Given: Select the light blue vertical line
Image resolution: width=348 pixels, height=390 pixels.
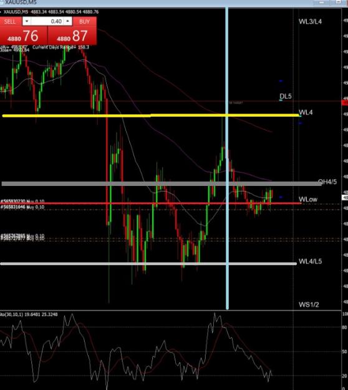Looking at the screenshot, I should pos(227,158).
